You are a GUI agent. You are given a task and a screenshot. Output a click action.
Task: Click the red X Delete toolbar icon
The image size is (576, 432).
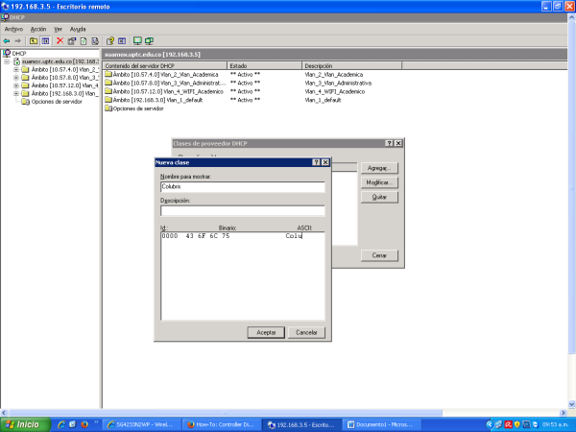pos(60,40)
